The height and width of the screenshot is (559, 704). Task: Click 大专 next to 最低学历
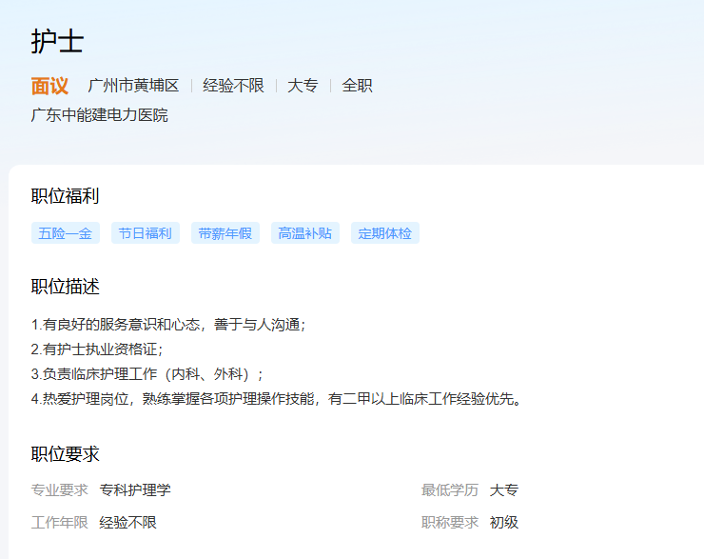coord(504,490)
